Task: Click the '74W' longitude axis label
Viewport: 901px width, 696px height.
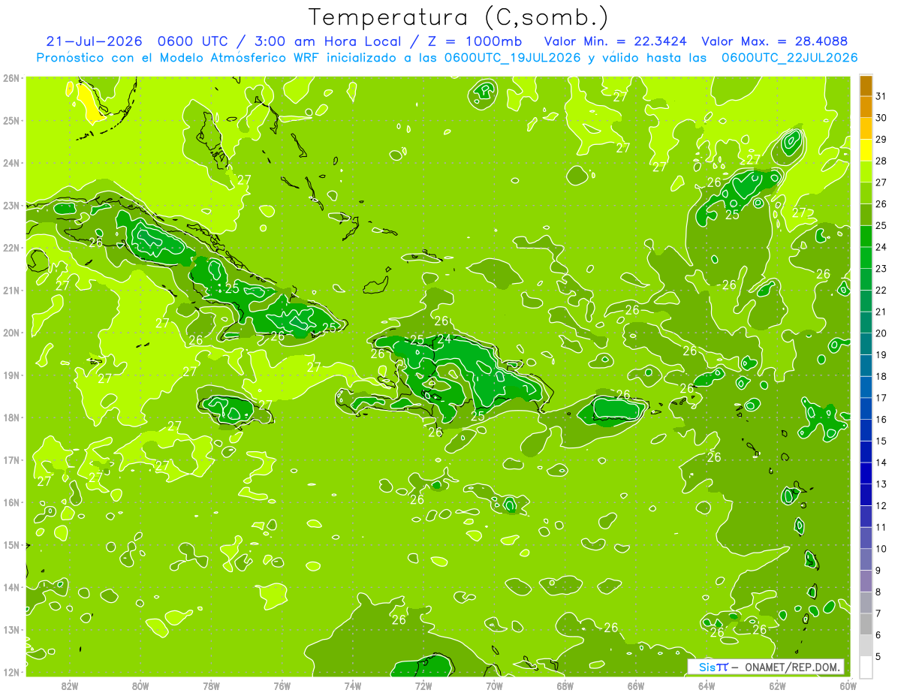Action: point(353,685)
